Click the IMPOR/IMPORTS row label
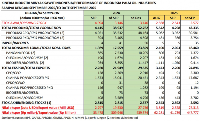200x121 pixels. click(14, 43)
